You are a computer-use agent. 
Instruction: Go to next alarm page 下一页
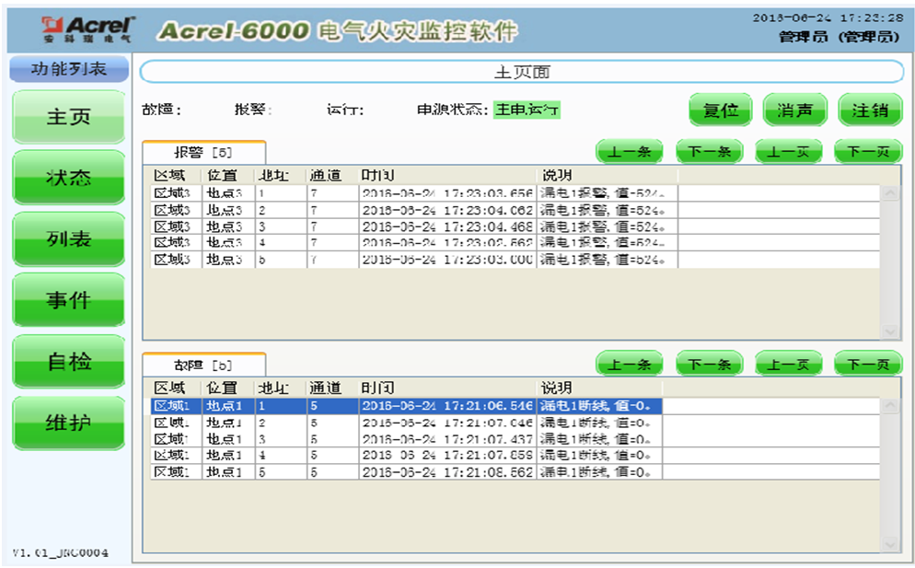(x=867, y=152)
